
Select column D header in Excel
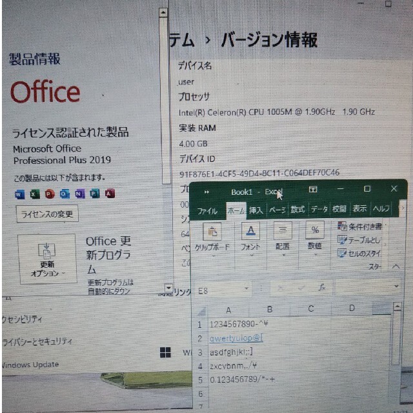(352, 308)
